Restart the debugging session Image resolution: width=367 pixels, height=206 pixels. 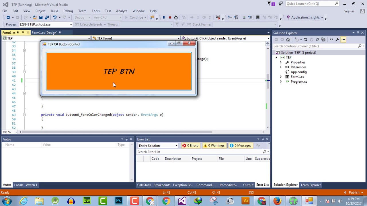point(176,17)
